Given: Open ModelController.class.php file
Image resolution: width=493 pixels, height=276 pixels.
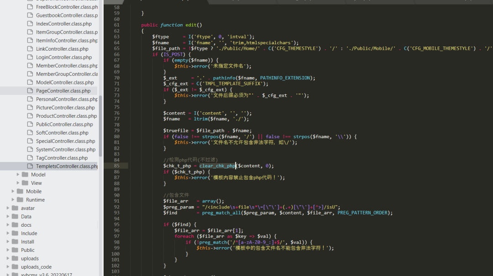Looking at the screenshot, I should [x=65, y=83].
